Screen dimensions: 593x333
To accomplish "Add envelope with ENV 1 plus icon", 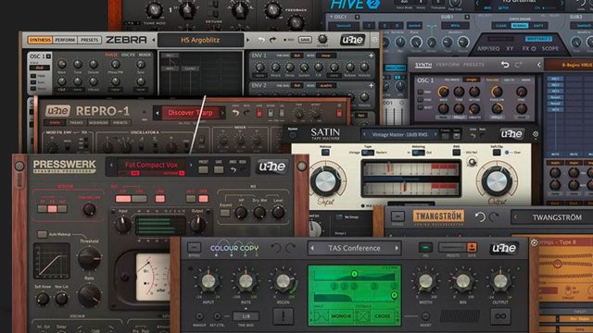I will pos(372,55).
